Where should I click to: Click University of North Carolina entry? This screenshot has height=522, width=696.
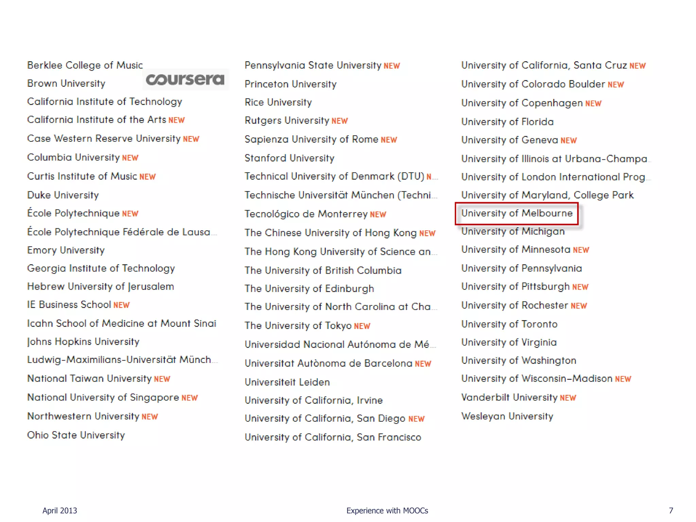tap(341, 307)
